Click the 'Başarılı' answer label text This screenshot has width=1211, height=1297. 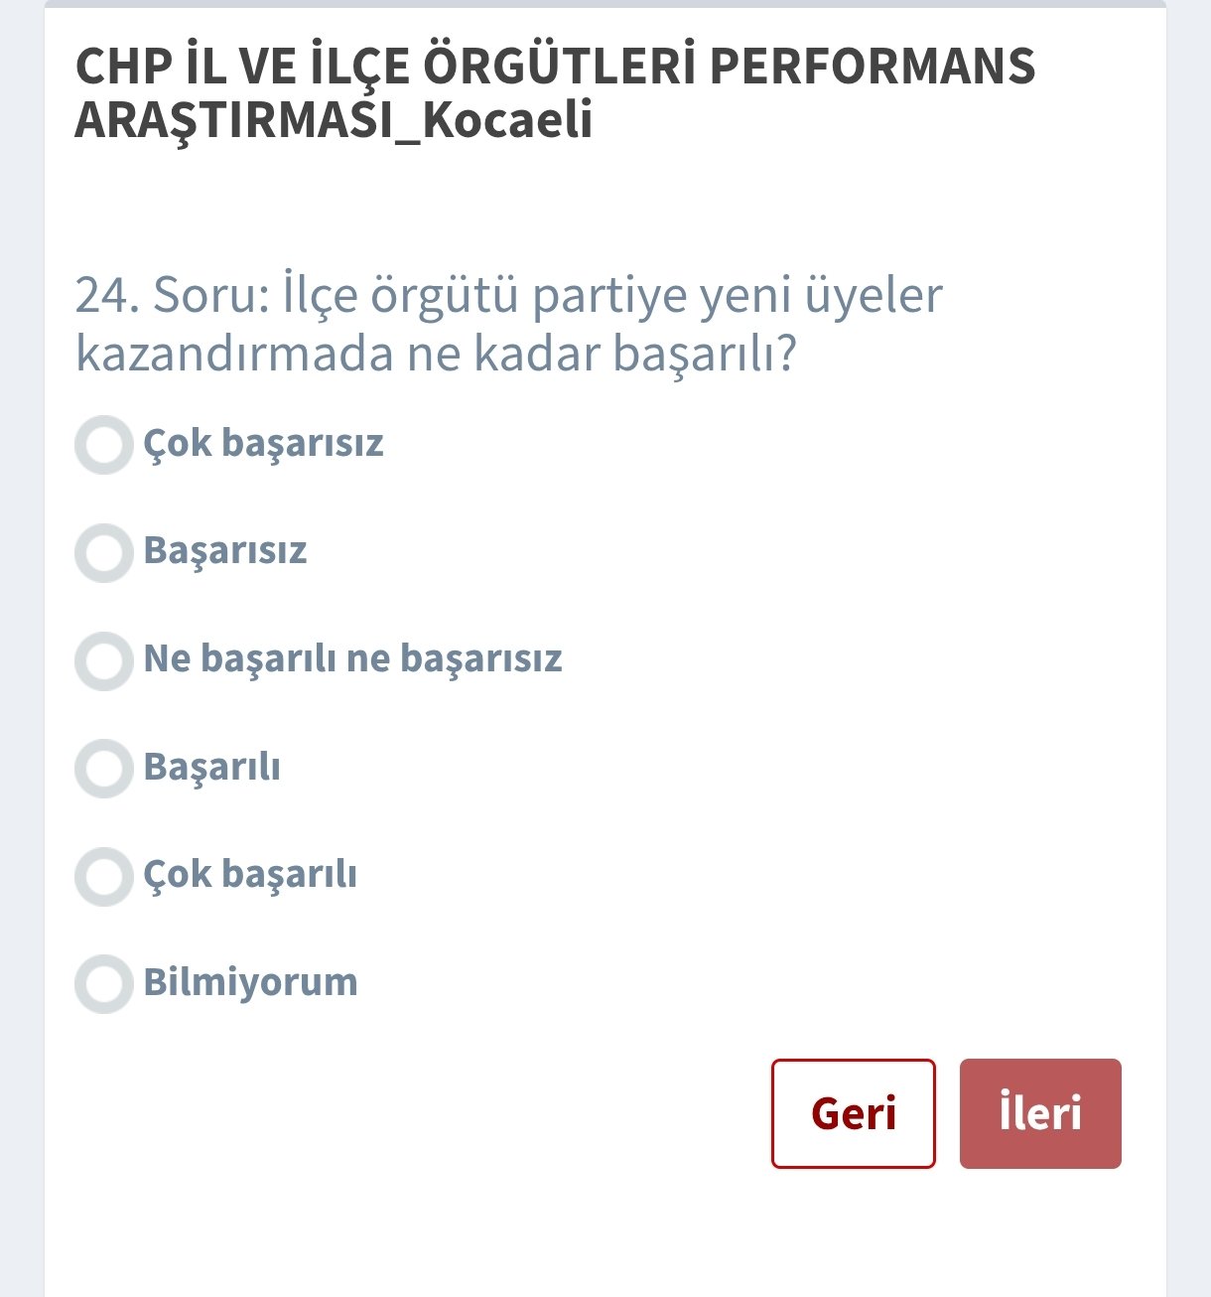coord(211,767)
